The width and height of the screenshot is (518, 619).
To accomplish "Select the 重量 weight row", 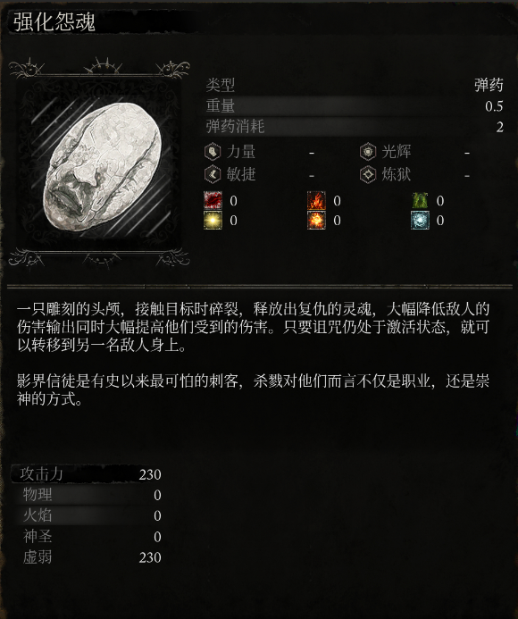I will [x=355, y=105].
